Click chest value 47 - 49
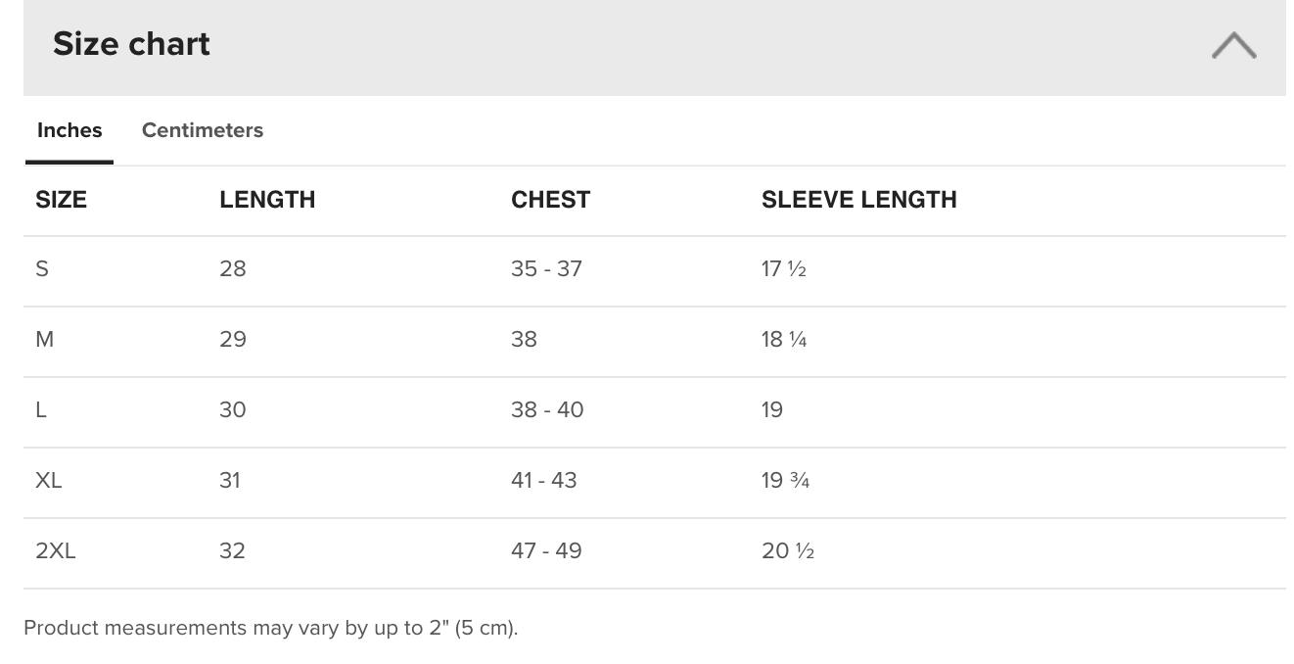1294x664 pixels. (546, 550)
